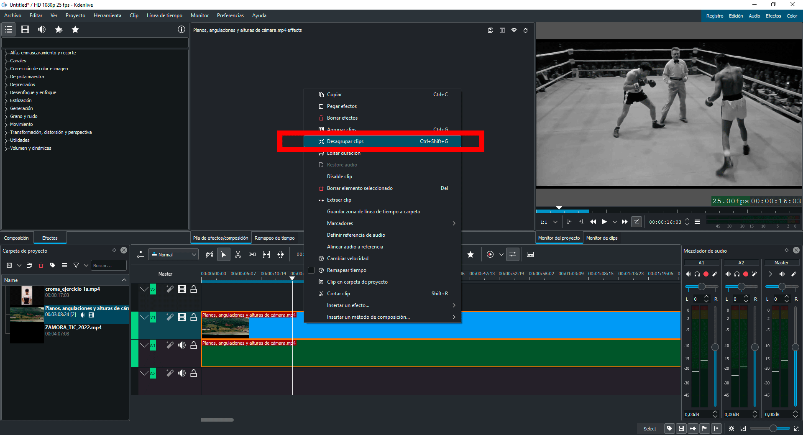Toggle subtitle track icon in timeline toolbar
This screenshot has height=435, width=803.
click(x=530, y=254)
